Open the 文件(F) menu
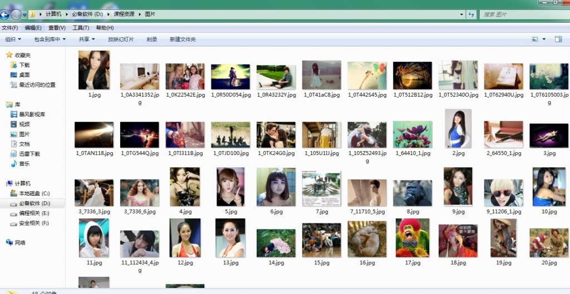 (x=9, y=28)
